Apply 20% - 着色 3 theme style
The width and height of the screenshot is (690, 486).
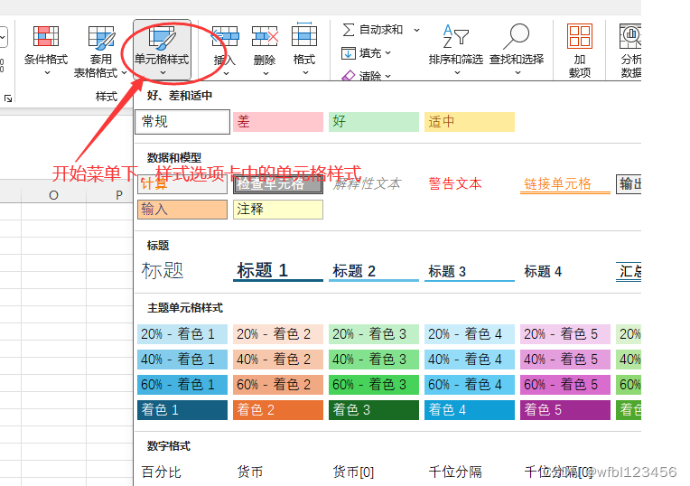point(374,334)
